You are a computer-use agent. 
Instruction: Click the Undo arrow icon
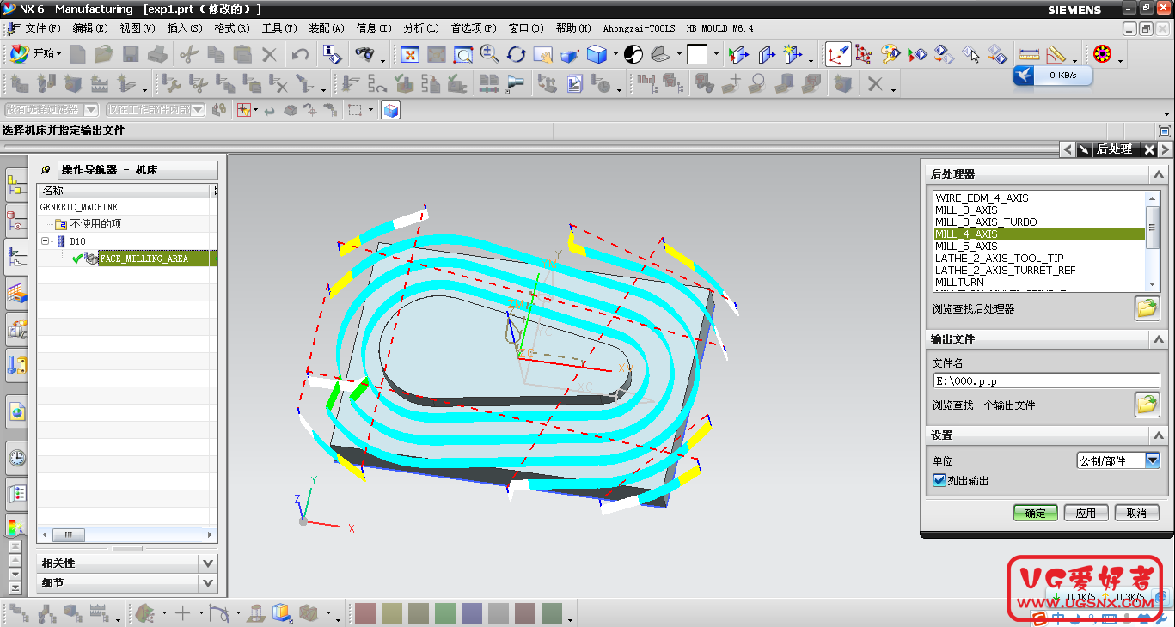(x=300, y=55)
